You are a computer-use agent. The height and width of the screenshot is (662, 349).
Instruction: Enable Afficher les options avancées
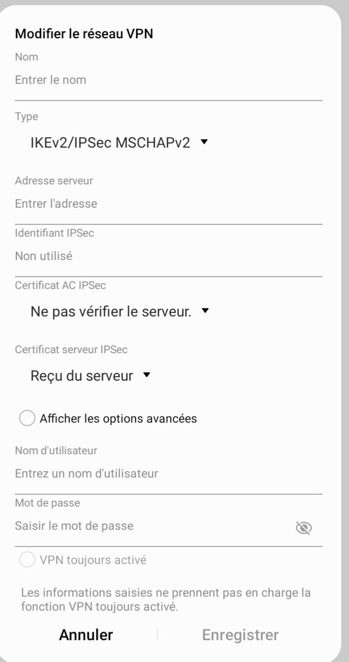pyautogui.click(x=27, y=418)
